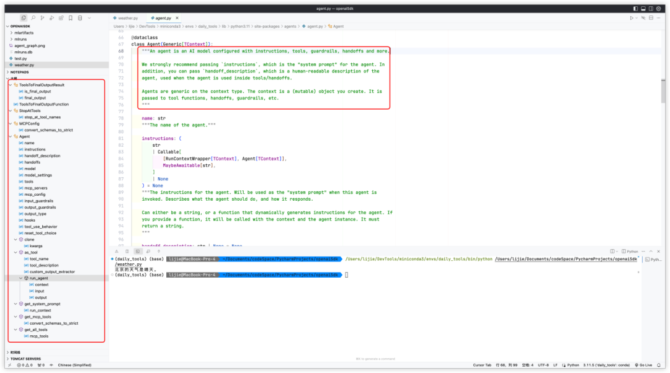Open test.py in the explorer

click(20, 58)
